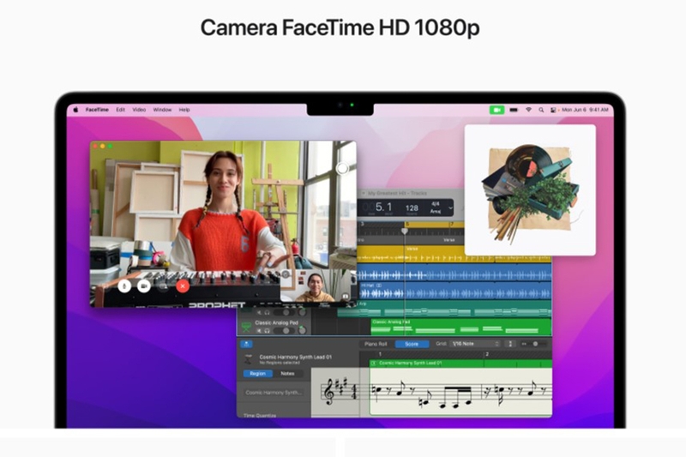Viewport: 686px width, 457px height.
Task: Expand the LCD display mode chevron
Action: tap(450, 207)
